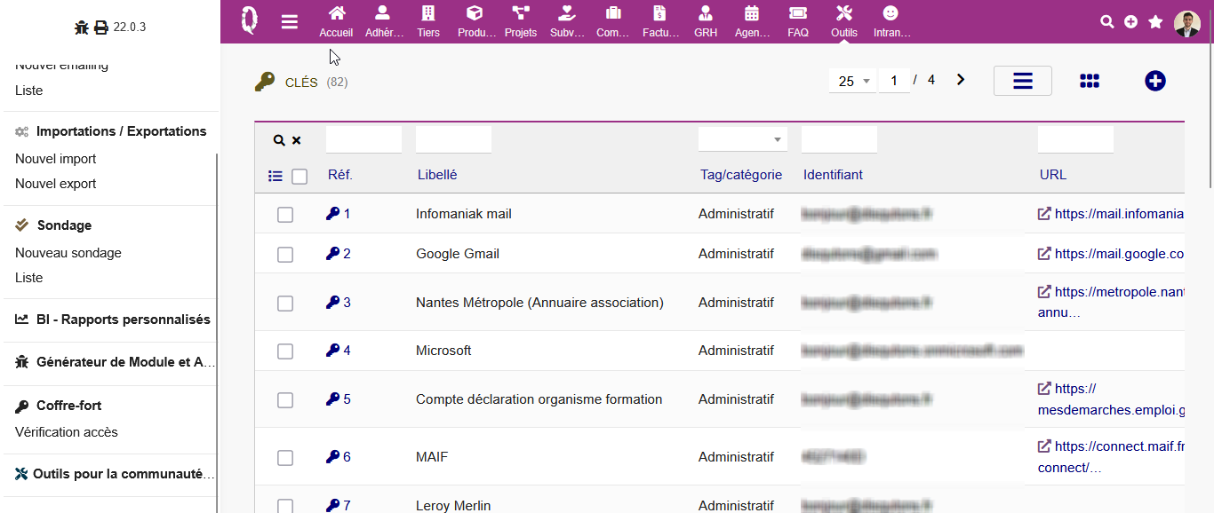1214x513 pixels.
Task: Open the user avatar menu
Action: tap(1186, 23)
